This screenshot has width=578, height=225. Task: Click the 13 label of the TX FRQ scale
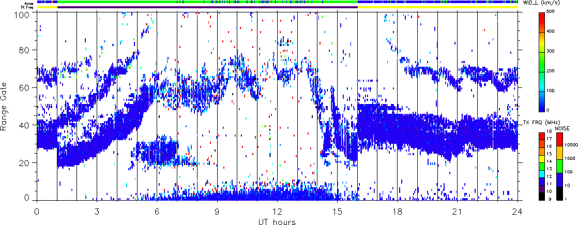549,169
